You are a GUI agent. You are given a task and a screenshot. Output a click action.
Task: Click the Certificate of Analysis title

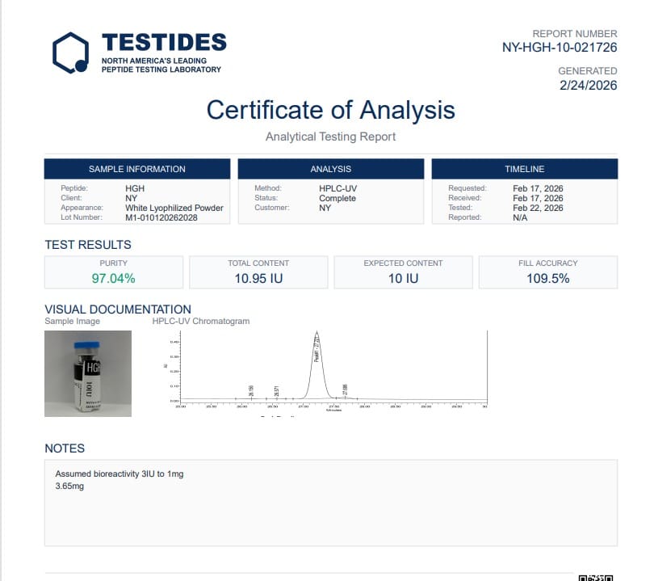pos(330,110)
